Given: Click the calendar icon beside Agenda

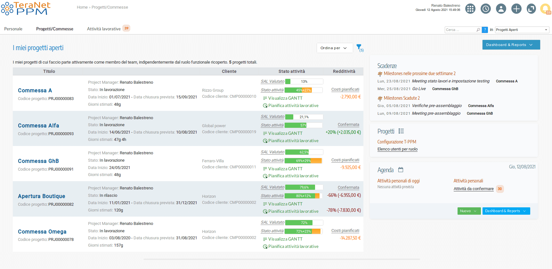Looking at the screenshot, I should (x=401, y=170).
